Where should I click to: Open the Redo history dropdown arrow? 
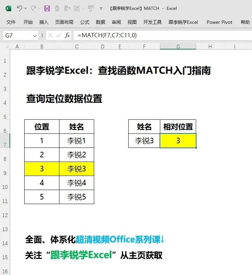[x=39, y=8]
